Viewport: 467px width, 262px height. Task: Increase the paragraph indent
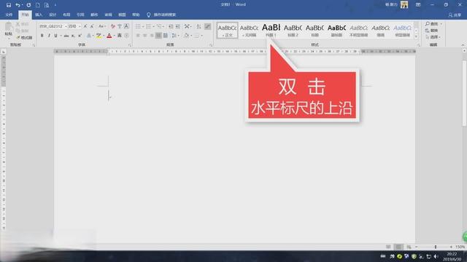pyautogui.click(x=178, y=26)
